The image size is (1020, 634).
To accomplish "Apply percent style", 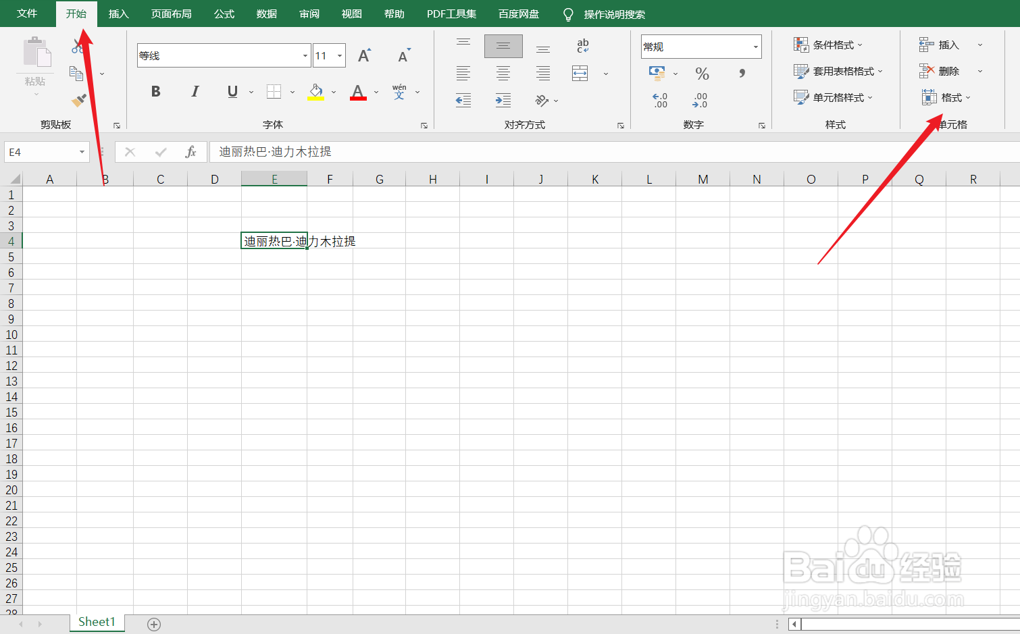I will pyautogui.click(x=703, y=73).
